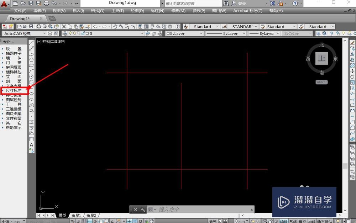This screenshot has width=356, height=223.
Task: Switch to the 布局1 tab
Action: (76, 215)
